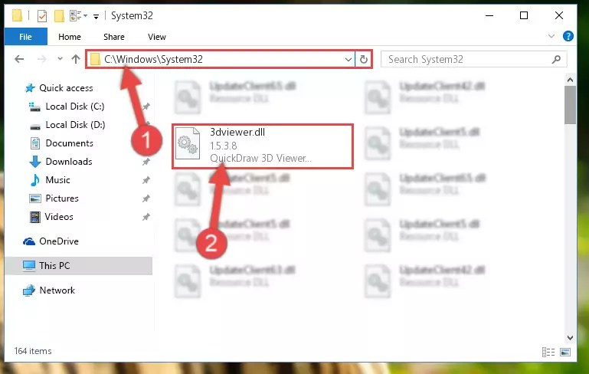The height and width of the screenshot is (374, 589).
Task: Click the search magnifier icon
Action: (556, 59)
